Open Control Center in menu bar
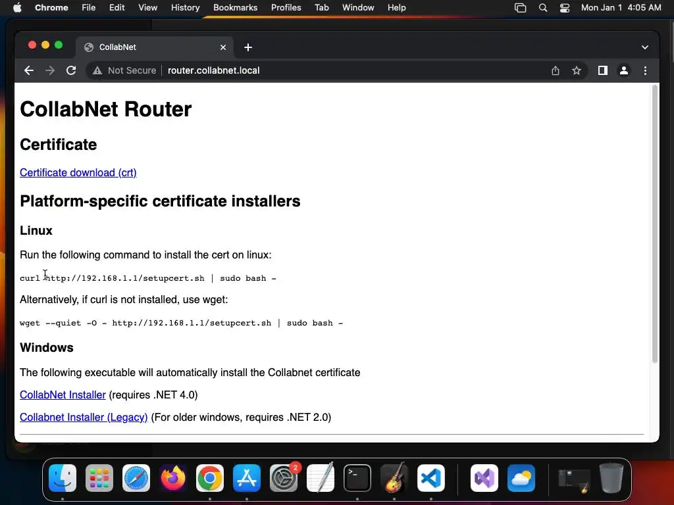The width and height of the screenshot is (674, 505). [564, 8]
